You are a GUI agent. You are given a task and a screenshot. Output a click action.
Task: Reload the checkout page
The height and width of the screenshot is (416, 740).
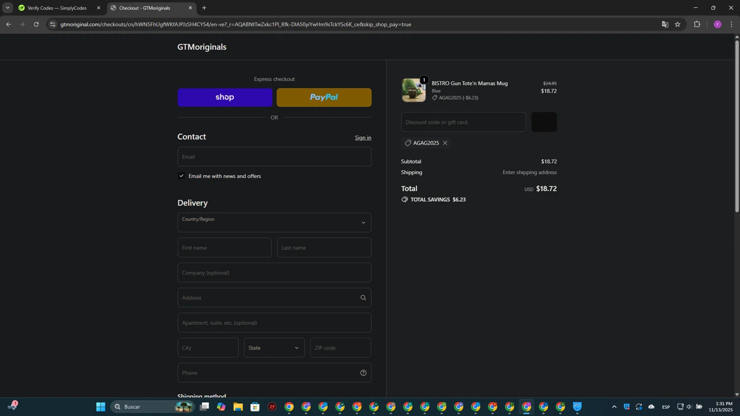(36, 24)
